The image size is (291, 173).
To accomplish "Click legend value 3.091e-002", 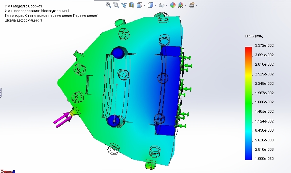I will click(x=264, y=55).
